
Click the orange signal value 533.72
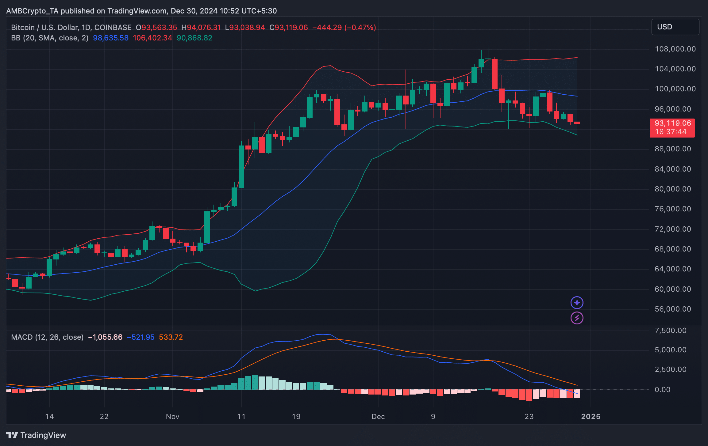pyautogui.click(x=171, y=337)
